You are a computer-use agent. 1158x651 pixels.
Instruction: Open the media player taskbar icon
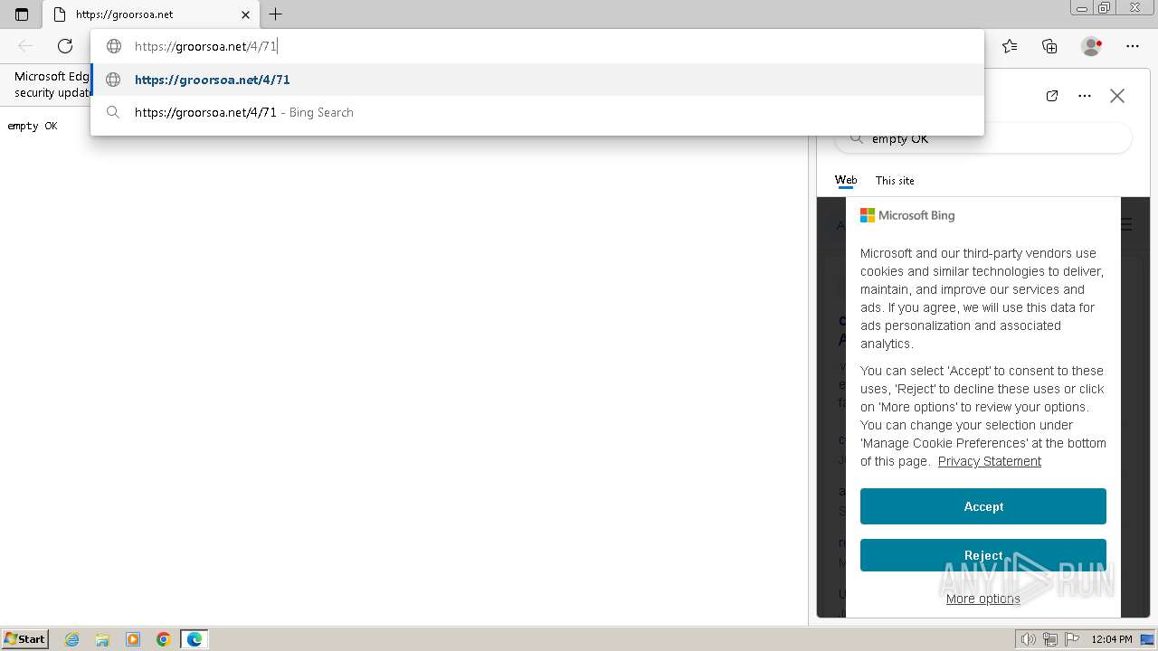click(x=133, y=639)
